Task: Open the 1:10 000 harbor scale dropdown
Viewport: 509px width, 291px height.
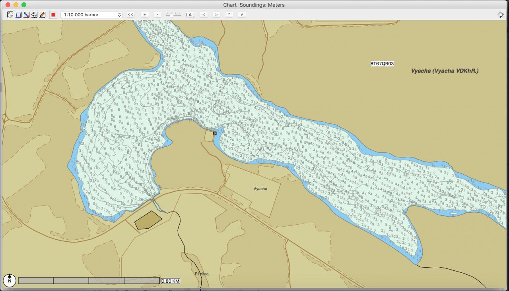Action: 91,15
